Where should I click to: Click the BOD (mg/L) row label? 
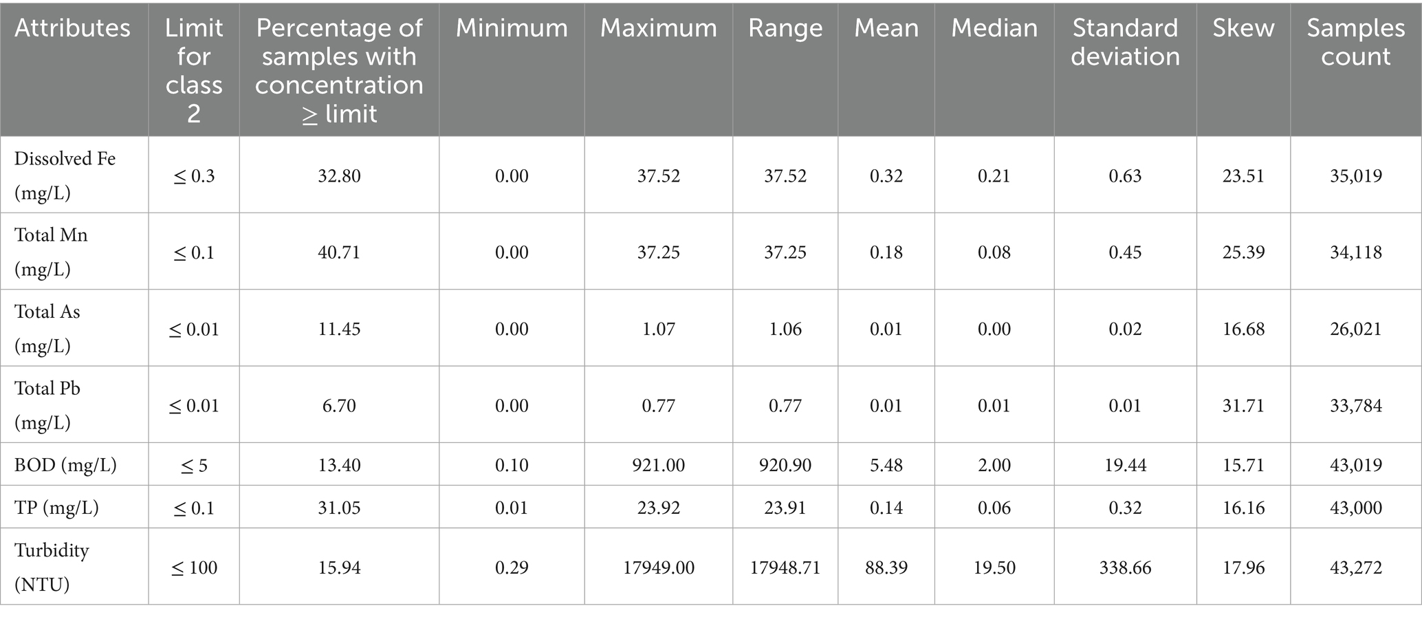click(65, 465)
